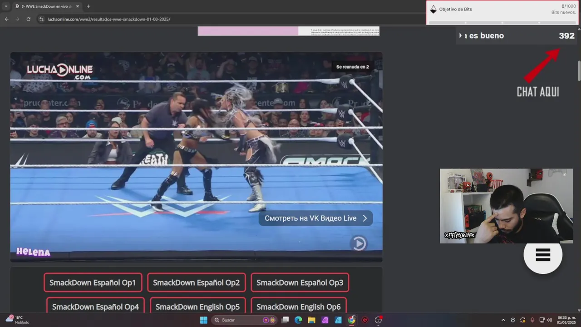The width and height of the screenshot is (581, 327).
Task: Open a new browser tab with plus
Action: coord(88,6)
